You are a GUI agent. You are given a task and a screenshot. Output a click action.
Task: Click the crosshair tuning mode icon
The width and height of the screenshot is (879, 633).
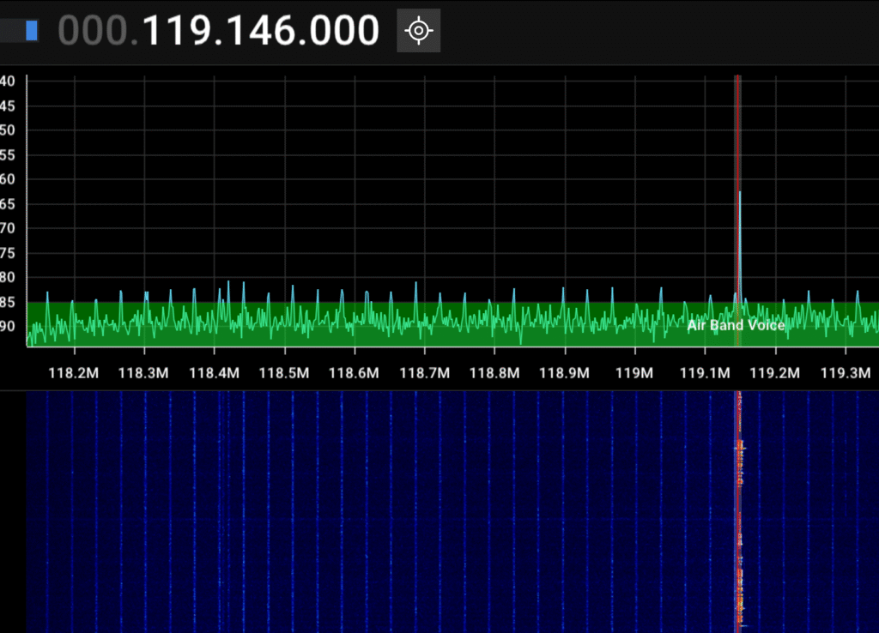click(x=418, y=31)
